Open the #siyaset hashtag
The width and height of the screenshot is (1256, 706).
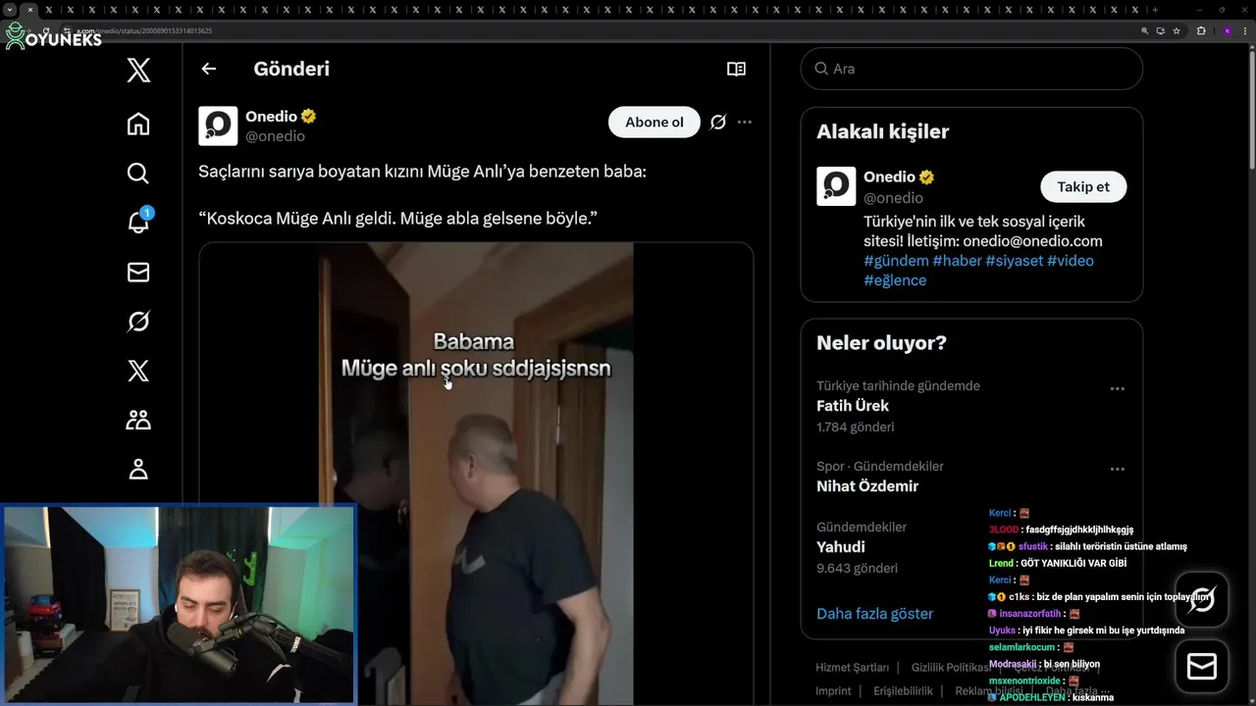(x=1014, y=261)
